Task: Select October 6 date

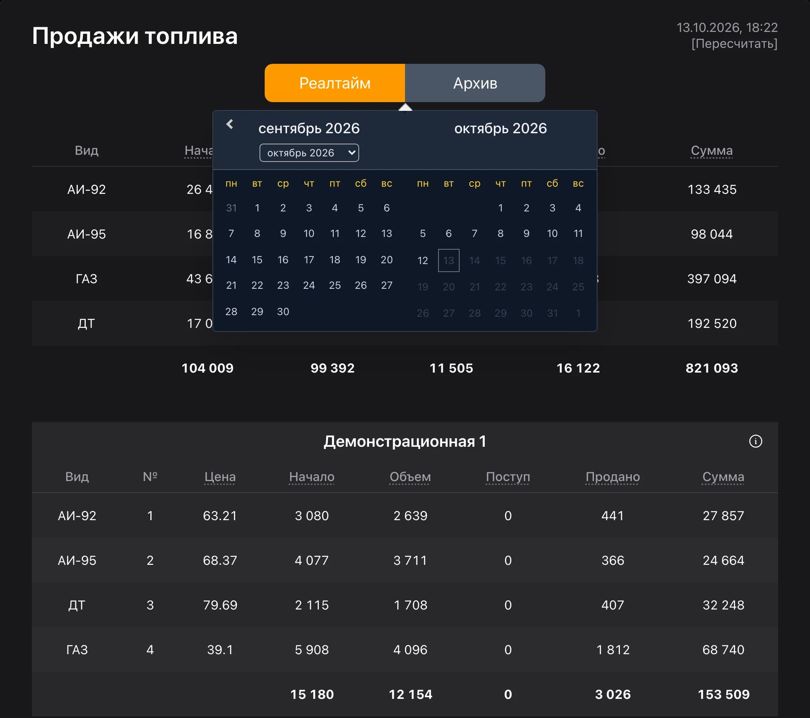Action: coord(449,233)
